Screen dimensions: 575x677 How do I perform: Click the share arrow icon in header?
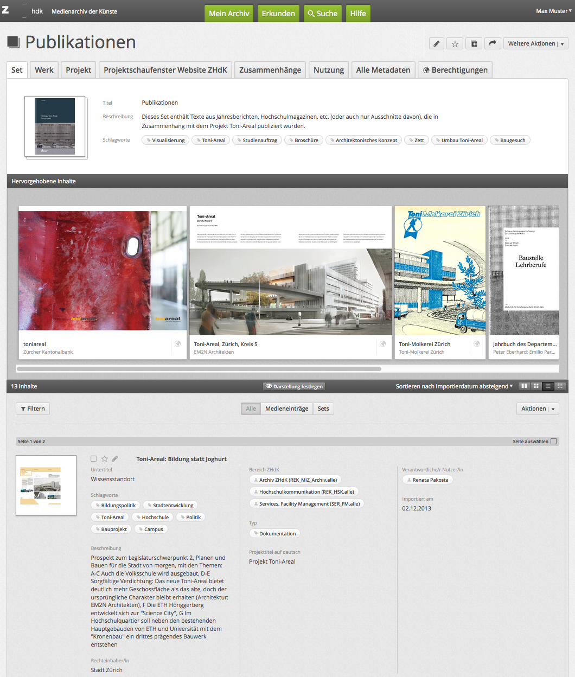(492, 44)
